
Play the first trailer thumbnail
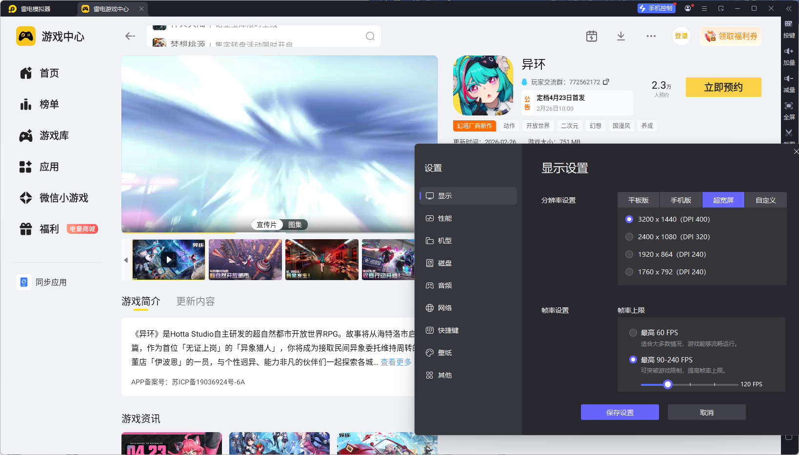tap(169, 260)
